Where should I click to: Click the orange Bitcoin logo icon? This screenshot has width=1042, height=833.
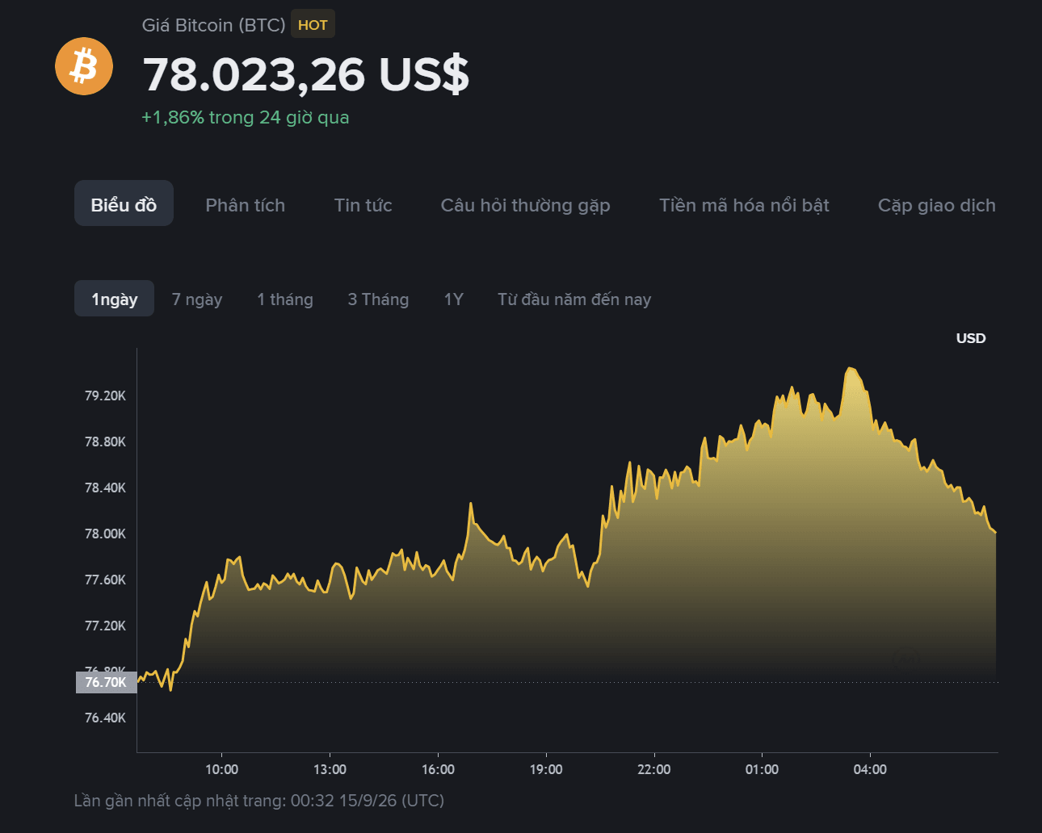pyautogui.click(x=84, y=66)
